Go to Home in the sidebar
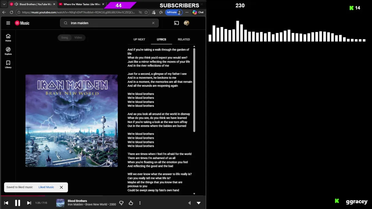 tap(8, 38)
